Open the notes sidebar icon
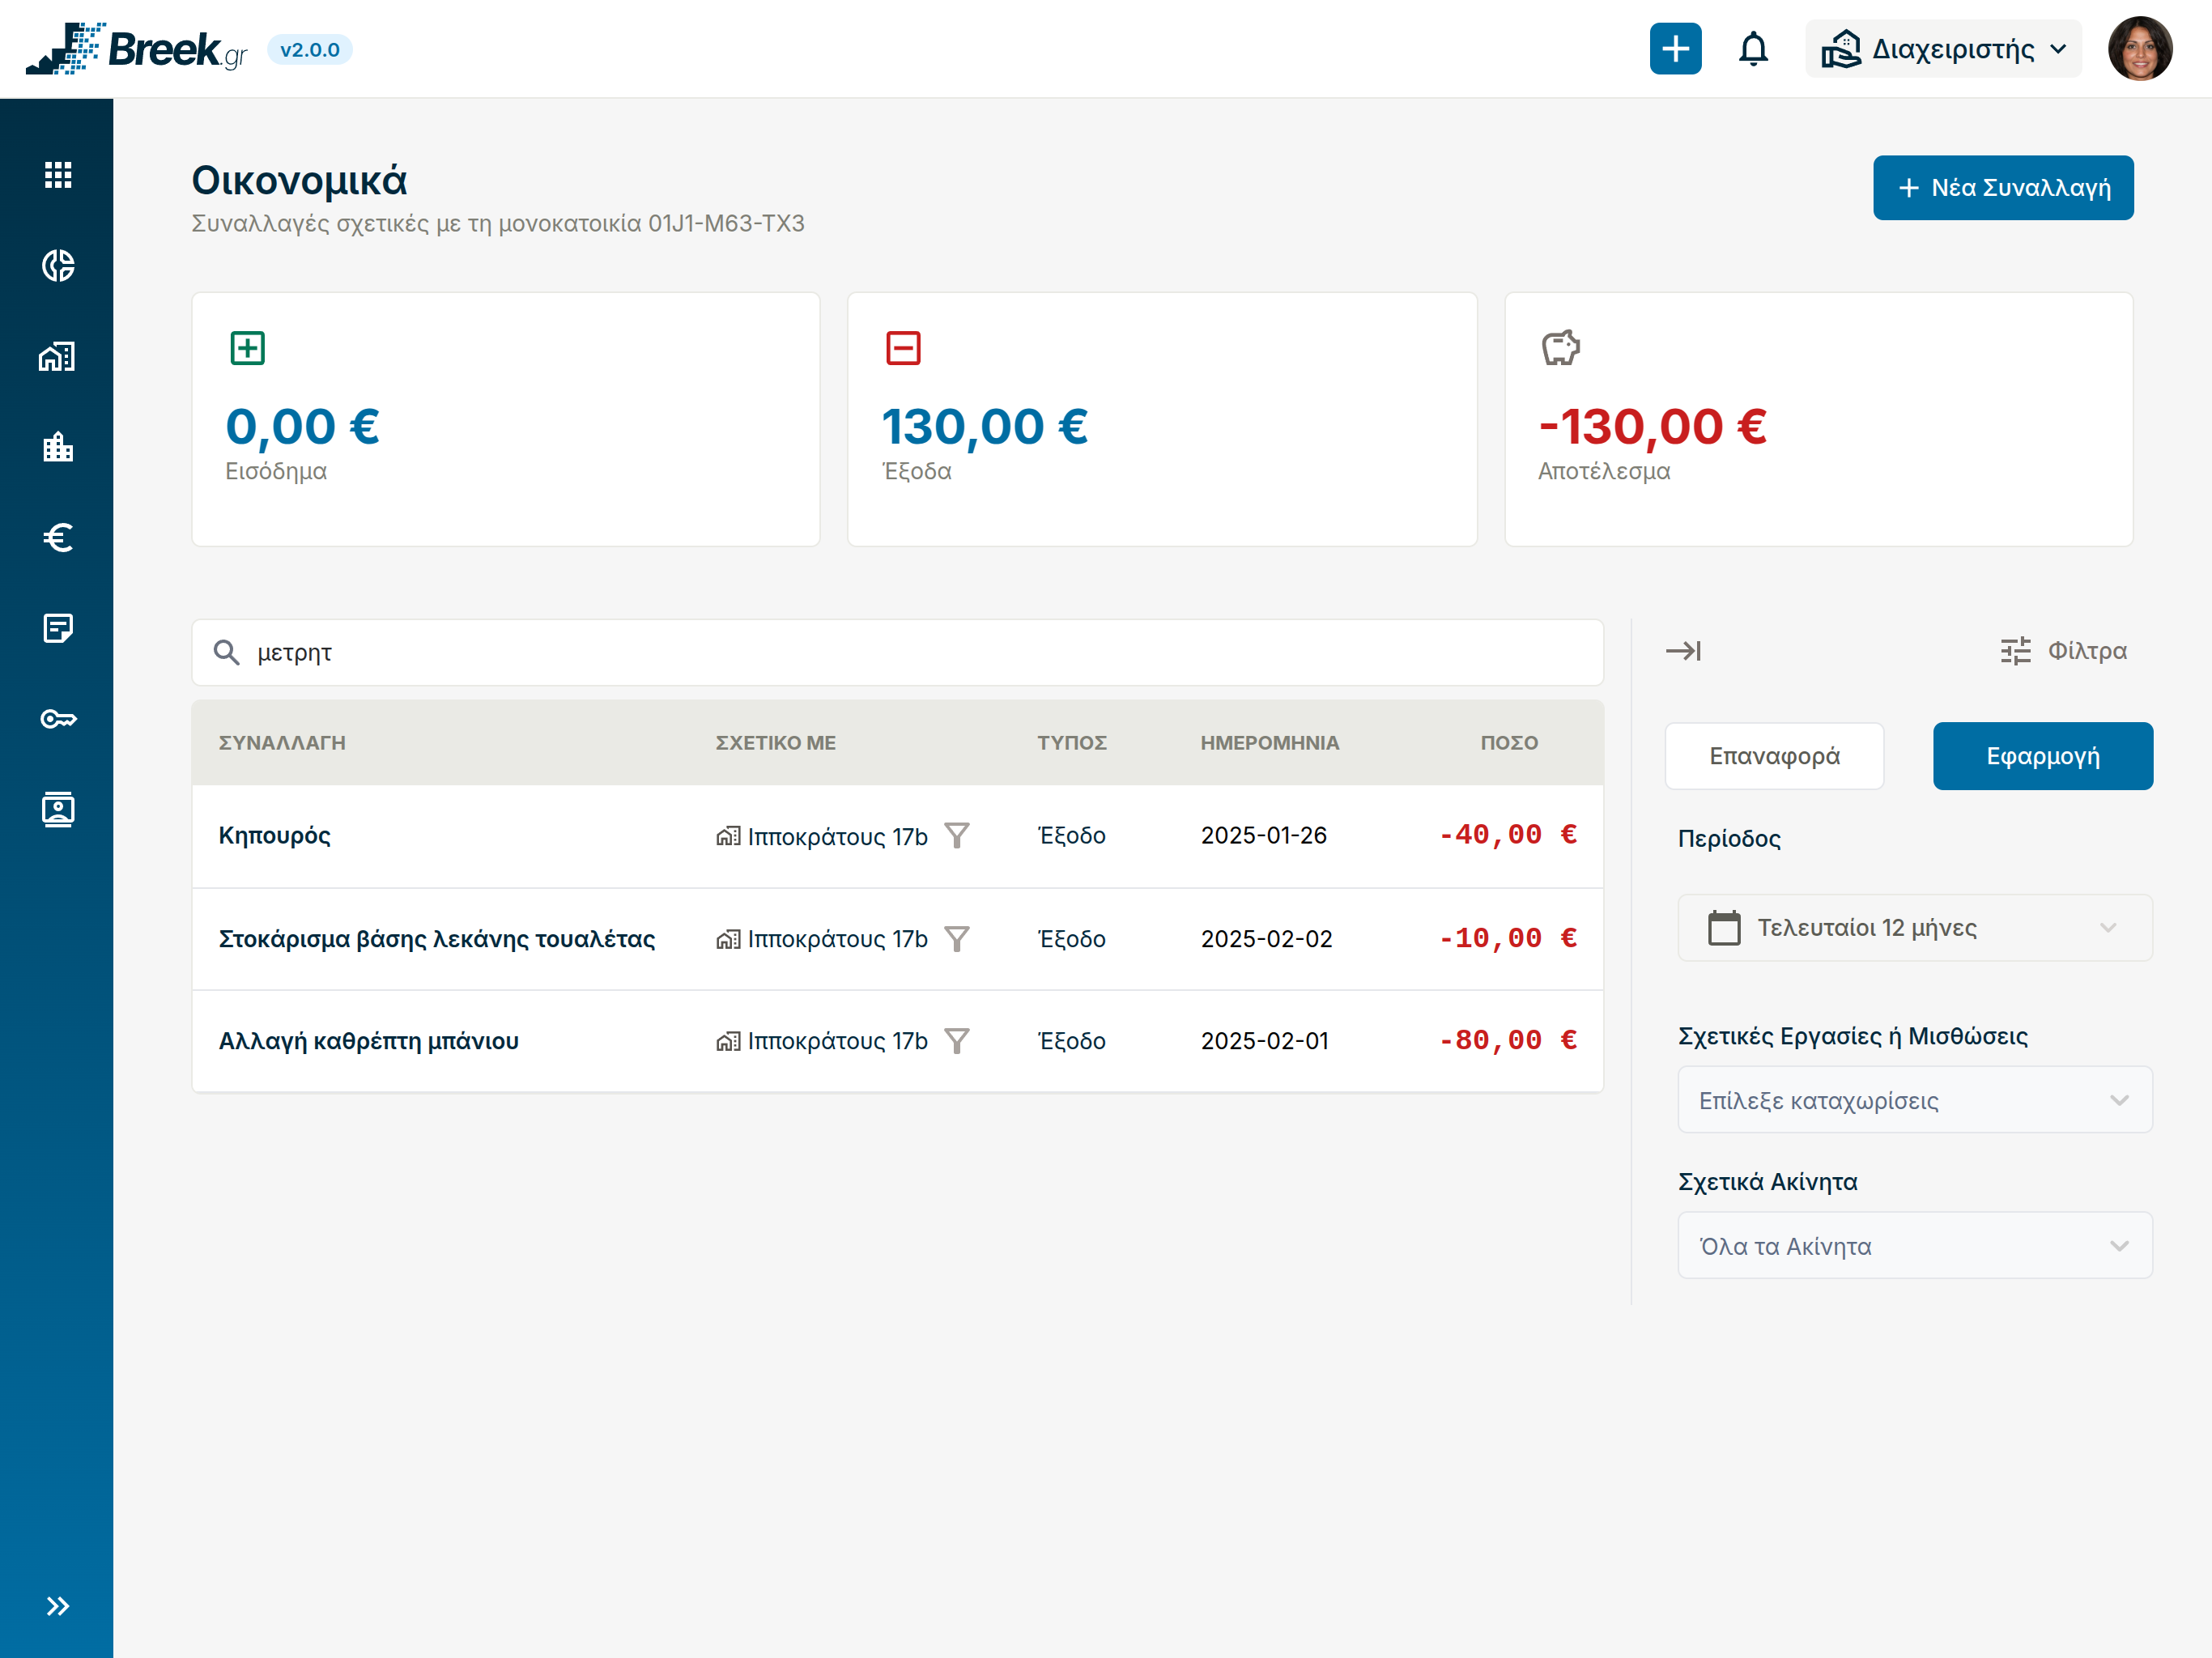The height and width of the screenshot is (1658, 2212). point(58,628)
